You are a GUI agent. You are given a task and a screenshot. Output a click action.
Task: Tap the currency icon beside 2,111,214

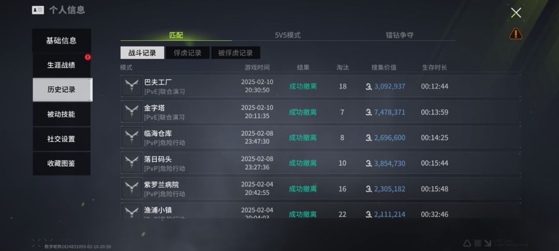click(369, 214)
